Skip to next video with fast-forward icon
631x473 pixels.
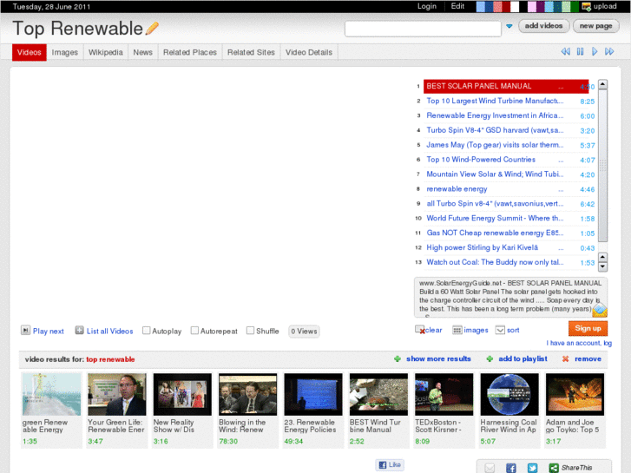609,51
